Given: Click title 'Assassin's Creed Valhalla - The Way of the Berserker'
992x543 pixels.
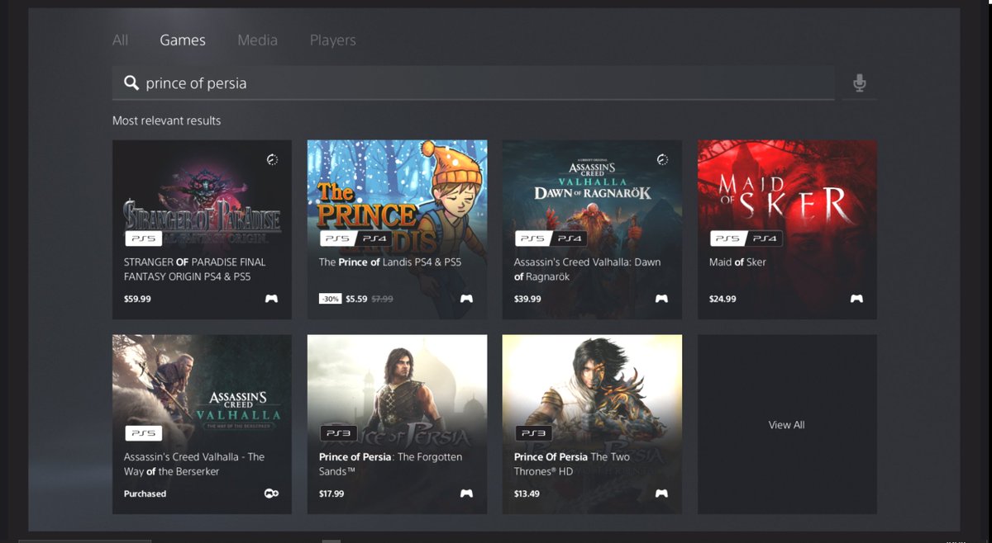Looking at the screenshot, I should [x=194, y=464].
